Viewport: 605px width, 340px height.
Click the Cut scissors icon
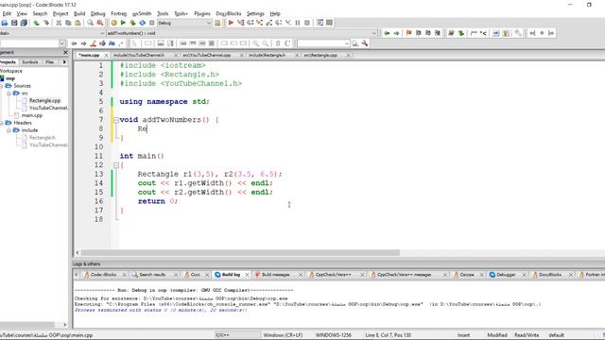[x=59, y=23]
